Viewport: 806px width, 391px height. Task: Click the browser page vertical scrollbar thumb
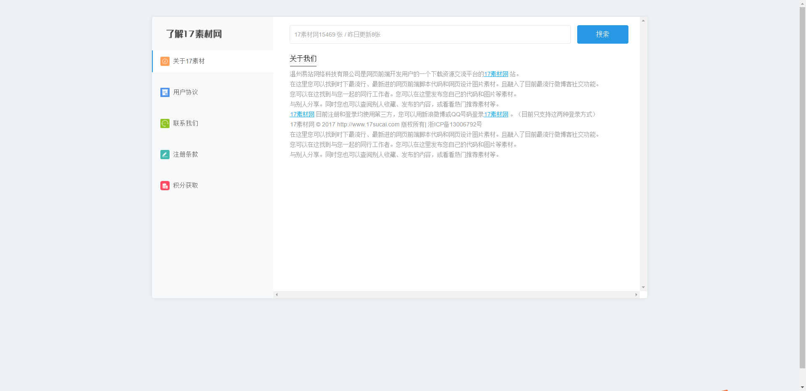[803, 188]
